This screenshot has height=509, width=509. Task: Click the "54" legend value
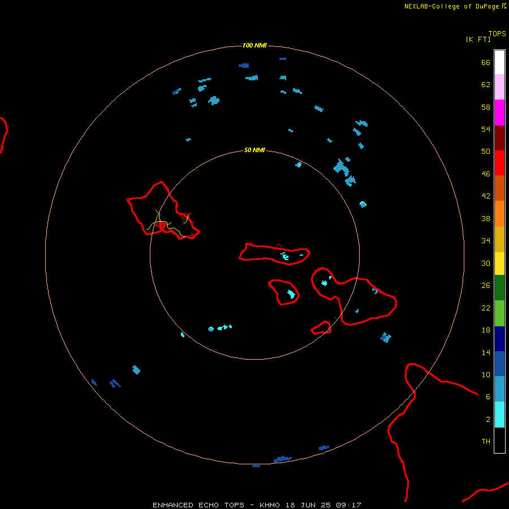point(486,129)
